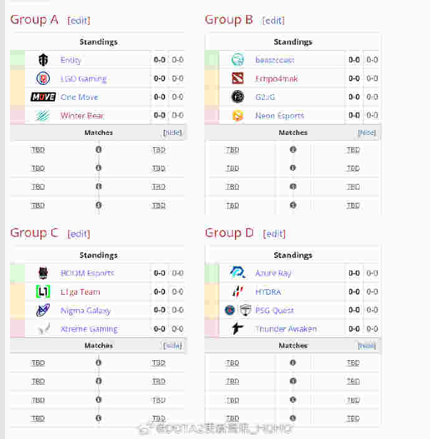This screenshot has height=439, width=430.
Task: Click the Liga Team L1 logo
Action: pos(43,292)
